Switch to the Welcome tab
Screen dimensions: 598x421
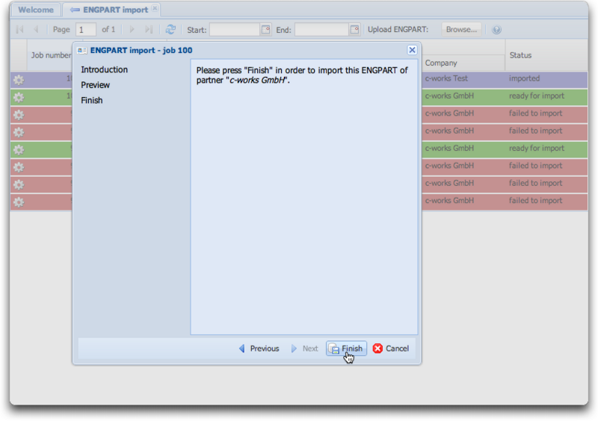click(35, 10)
